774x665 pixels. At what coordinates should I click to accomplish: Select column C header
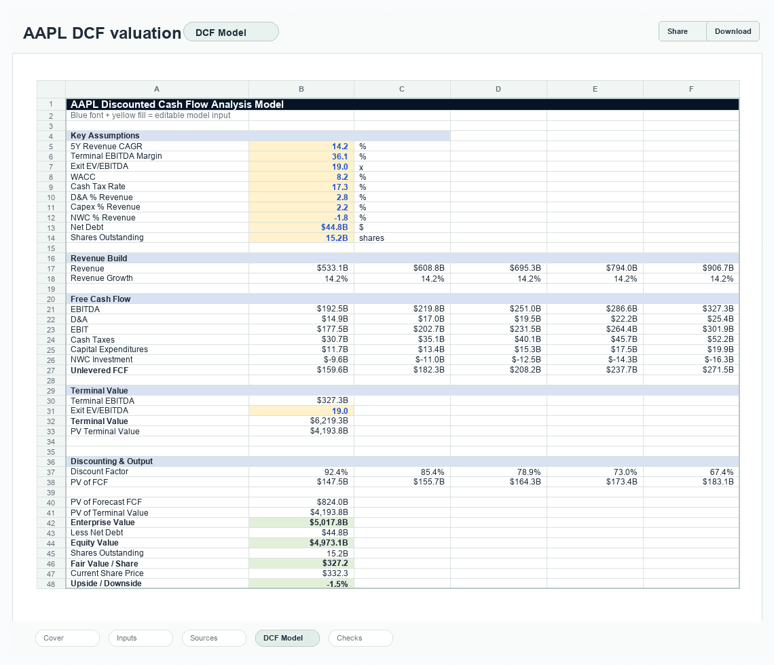(402, 90)
